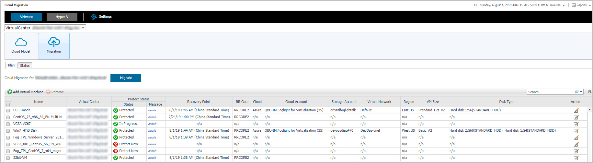Switch to the Hyper-V tab
This screenshot has height=163, width=593.
[62, 17]
